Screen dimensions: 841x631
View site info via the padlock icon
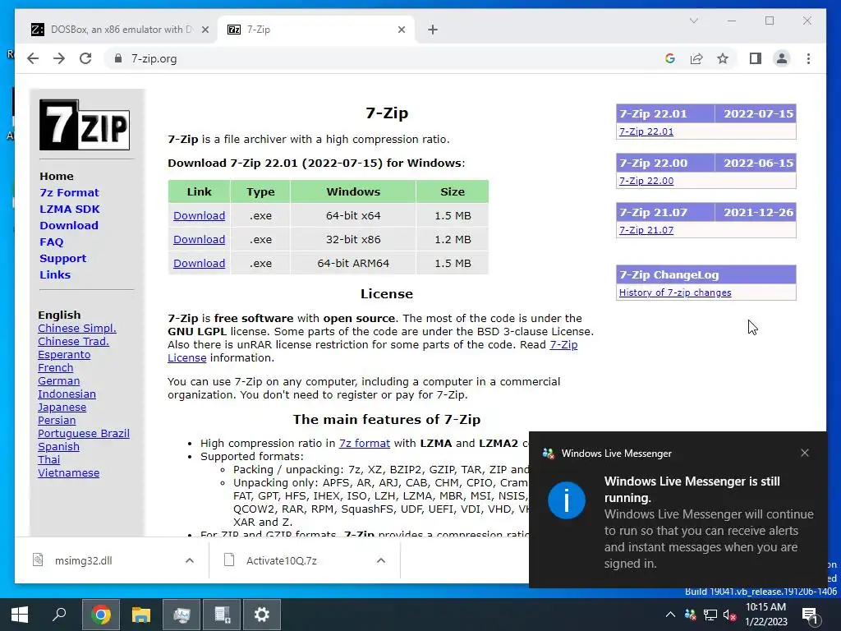point(118,58)
